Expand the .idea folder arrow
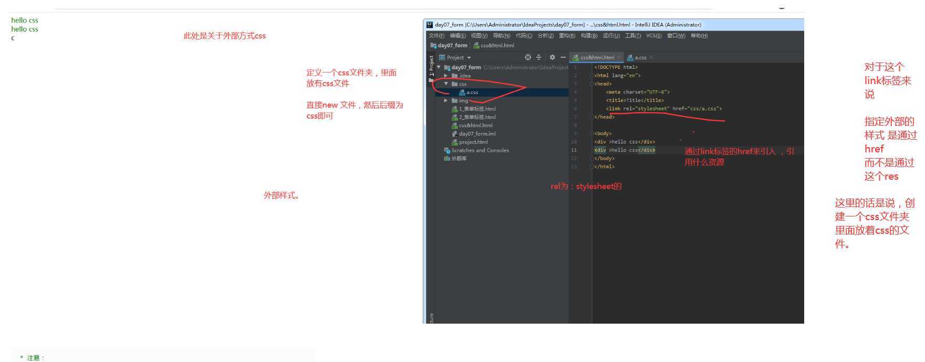Screen dimensions: 925x362 (x=446, y=76)
